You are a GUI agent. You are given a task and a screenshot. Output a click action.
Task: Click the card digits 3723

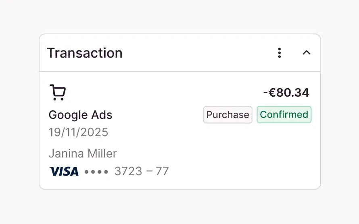coord(128,172)
